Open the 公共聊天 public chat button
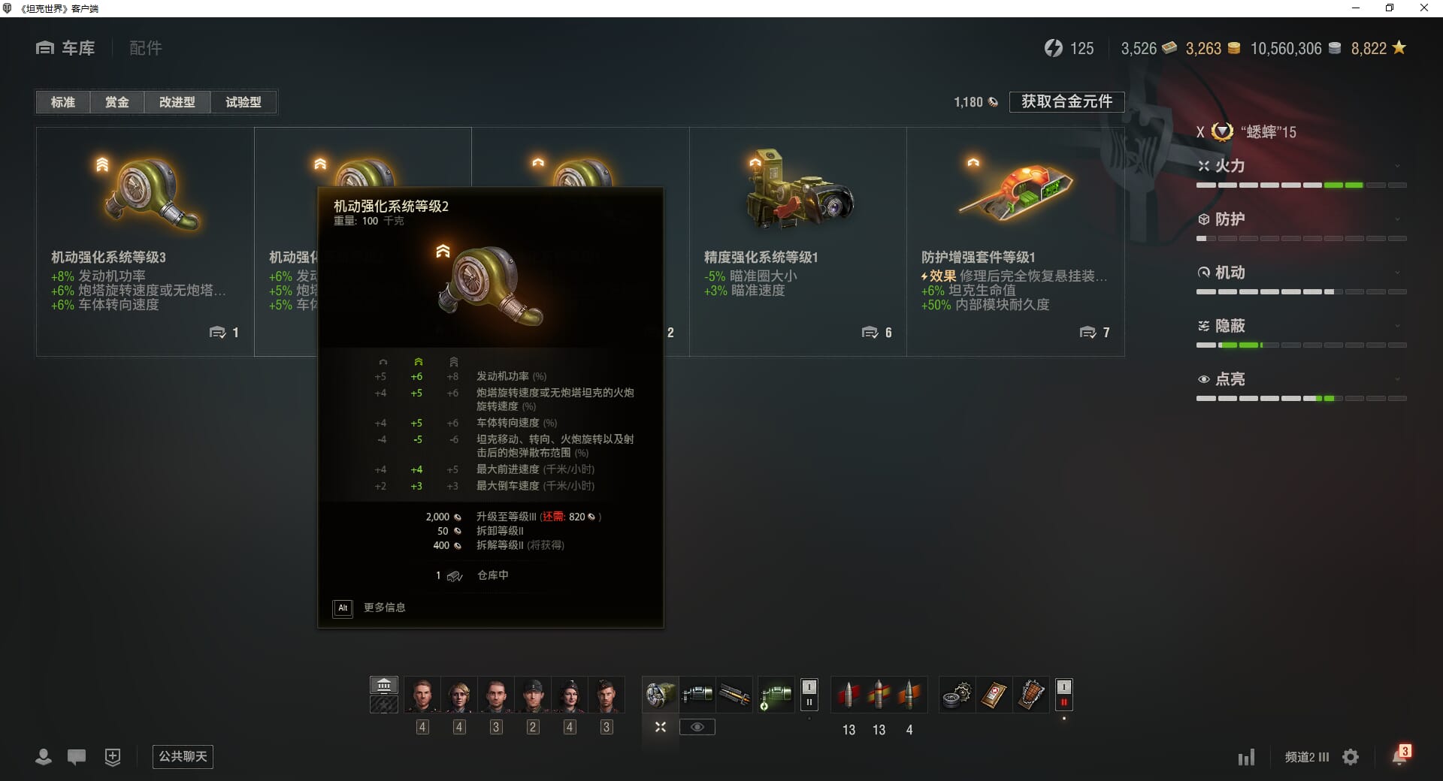 183,756
